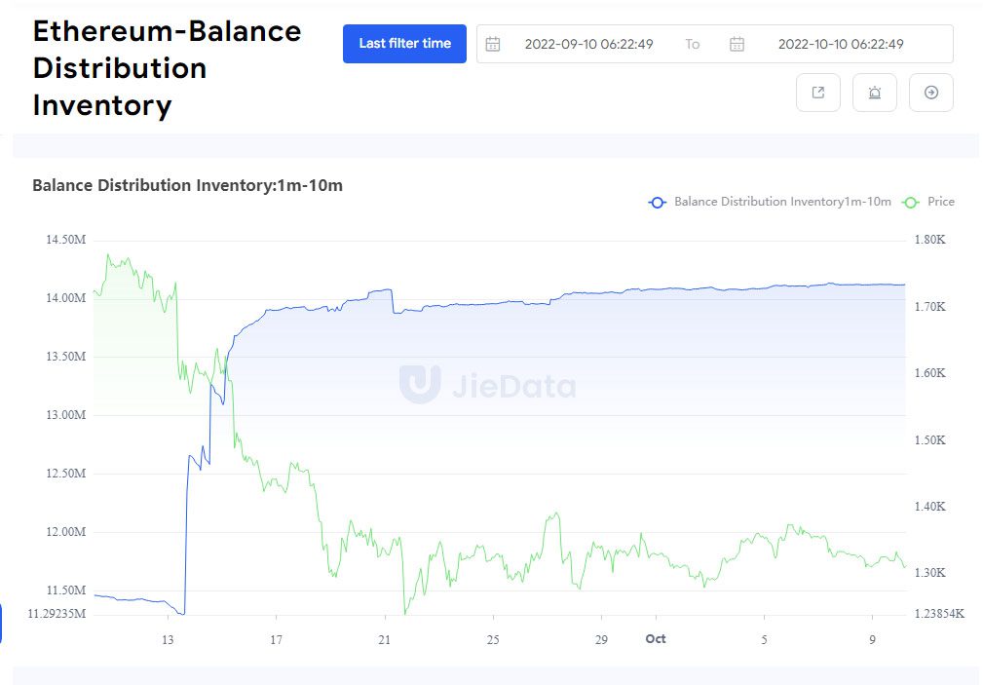Click the 1.23854K minimum price value
Screen dimensions: 983x685
pyautogui.click(x=939, y=614)
